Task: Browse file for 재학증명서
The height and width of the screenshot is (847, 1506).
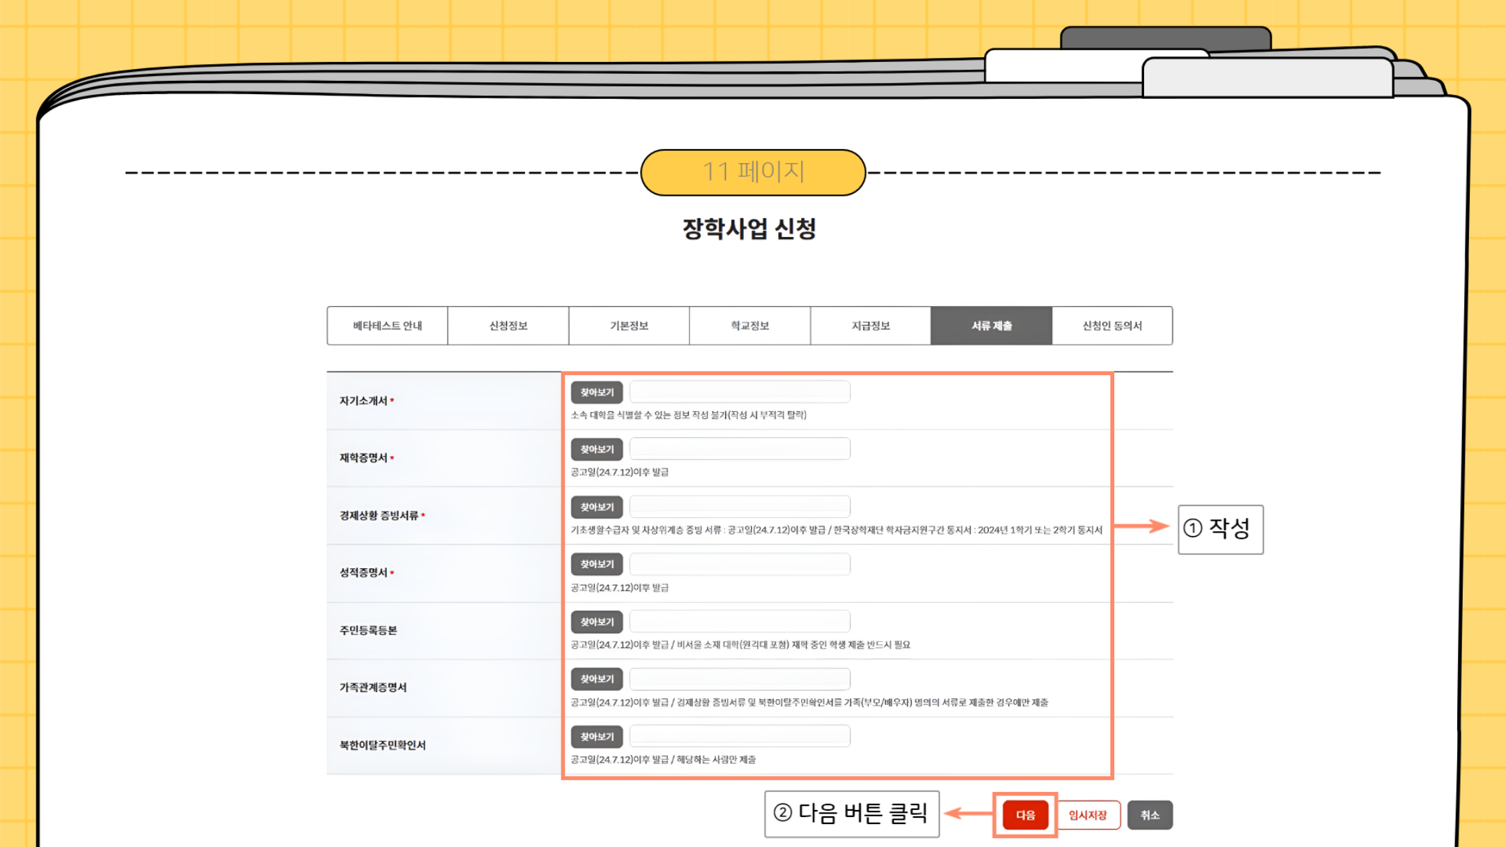Action: [597, 450]
